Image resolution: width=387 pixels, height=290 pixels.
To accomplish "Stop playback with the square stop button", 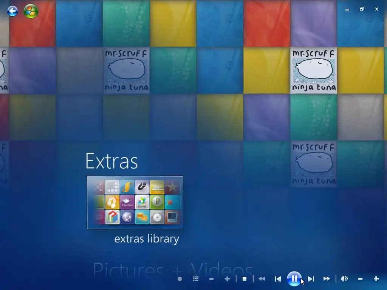I will pyautogui.click(x=245, y=279).
